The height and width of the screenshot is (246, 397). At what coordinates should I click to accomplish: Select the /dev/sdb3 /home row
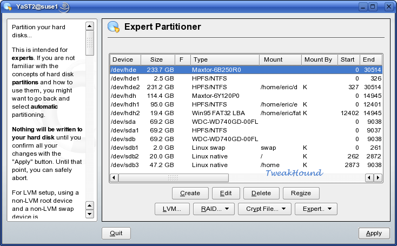coord(246,165)
